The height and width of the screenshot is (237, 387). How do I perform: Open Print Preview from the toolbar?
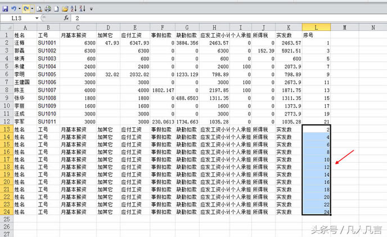point(40,9)
